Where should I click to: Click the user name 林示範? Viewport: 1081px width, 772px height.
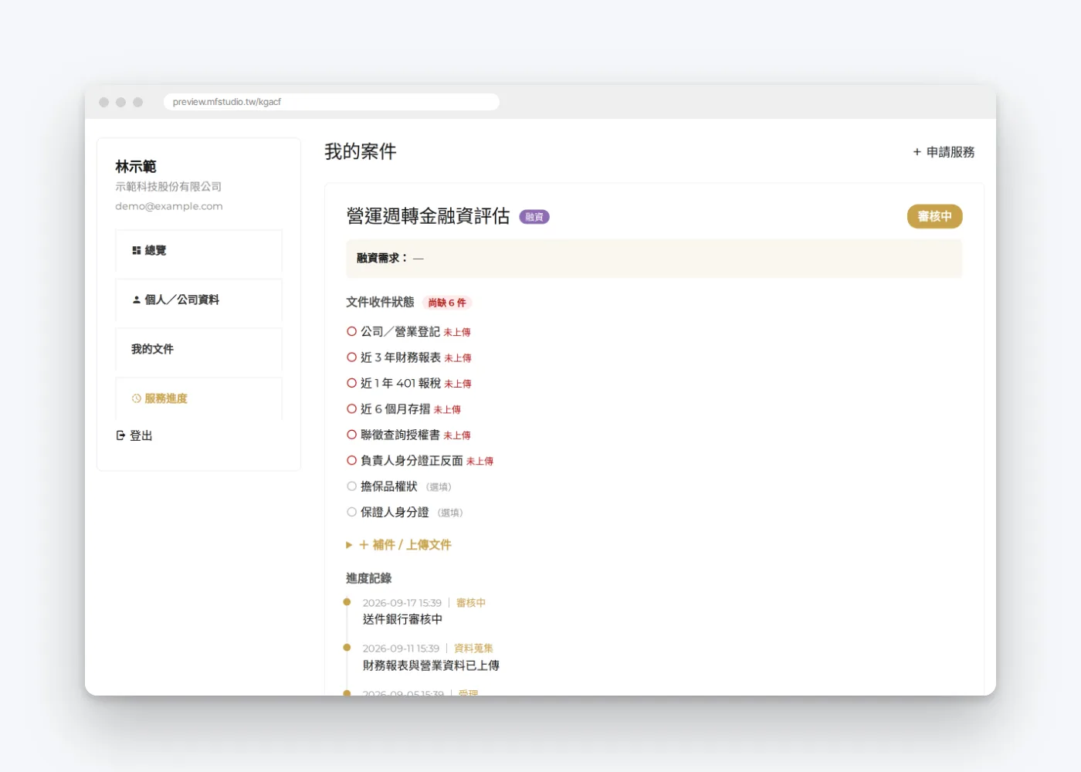[136, 167]
